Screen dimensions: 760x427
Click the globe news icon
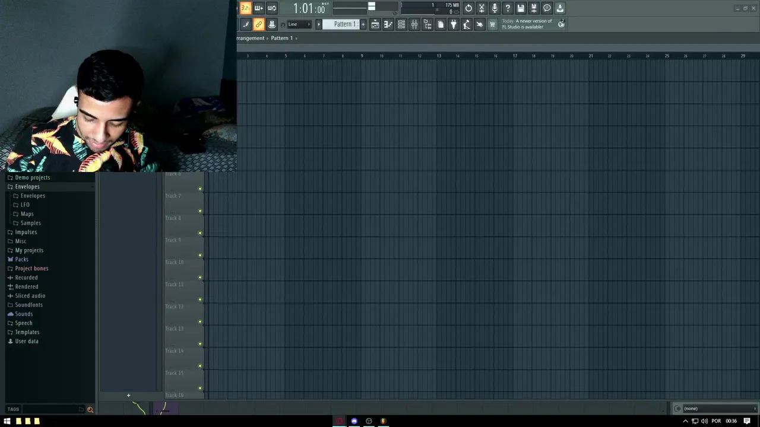[x=561, y=24]
